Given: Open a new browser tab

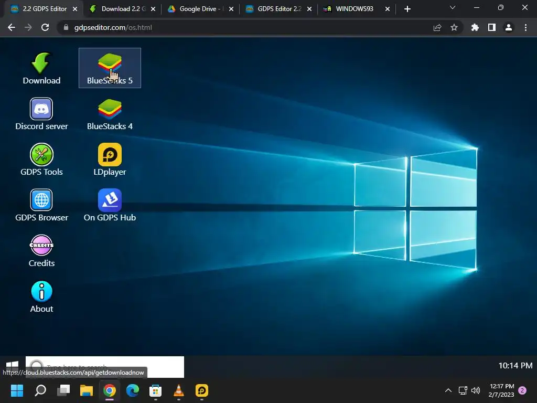Looking at the screenshot, I should [x=407, y=9].
